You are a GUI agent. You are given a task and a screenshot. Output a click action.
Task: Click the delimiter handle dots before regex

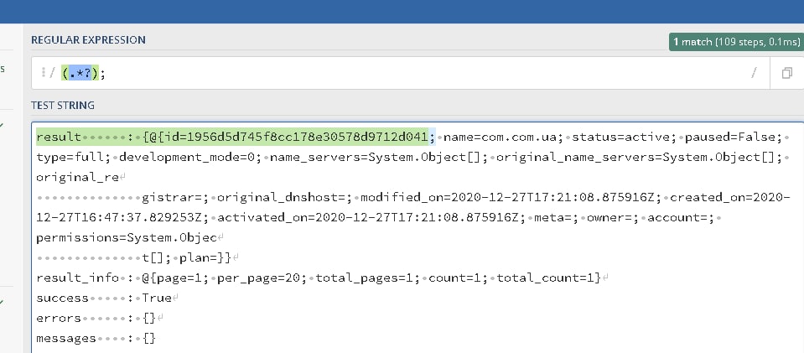(44, 74)
